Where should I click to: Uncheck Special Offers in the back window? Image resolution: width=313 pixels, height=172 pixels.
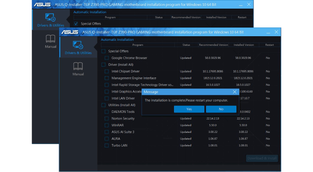(x=76, y=24)
